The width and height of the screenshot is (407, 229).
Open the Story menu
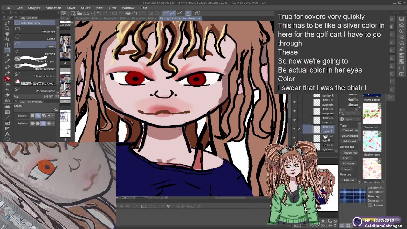[x=34, y=8]
